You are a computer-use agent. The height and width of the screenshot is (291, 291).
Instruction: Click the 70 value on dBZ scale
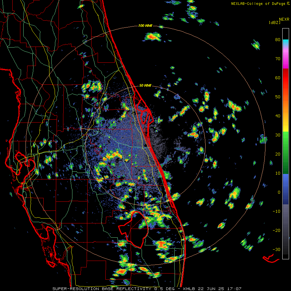click(278, 59)
